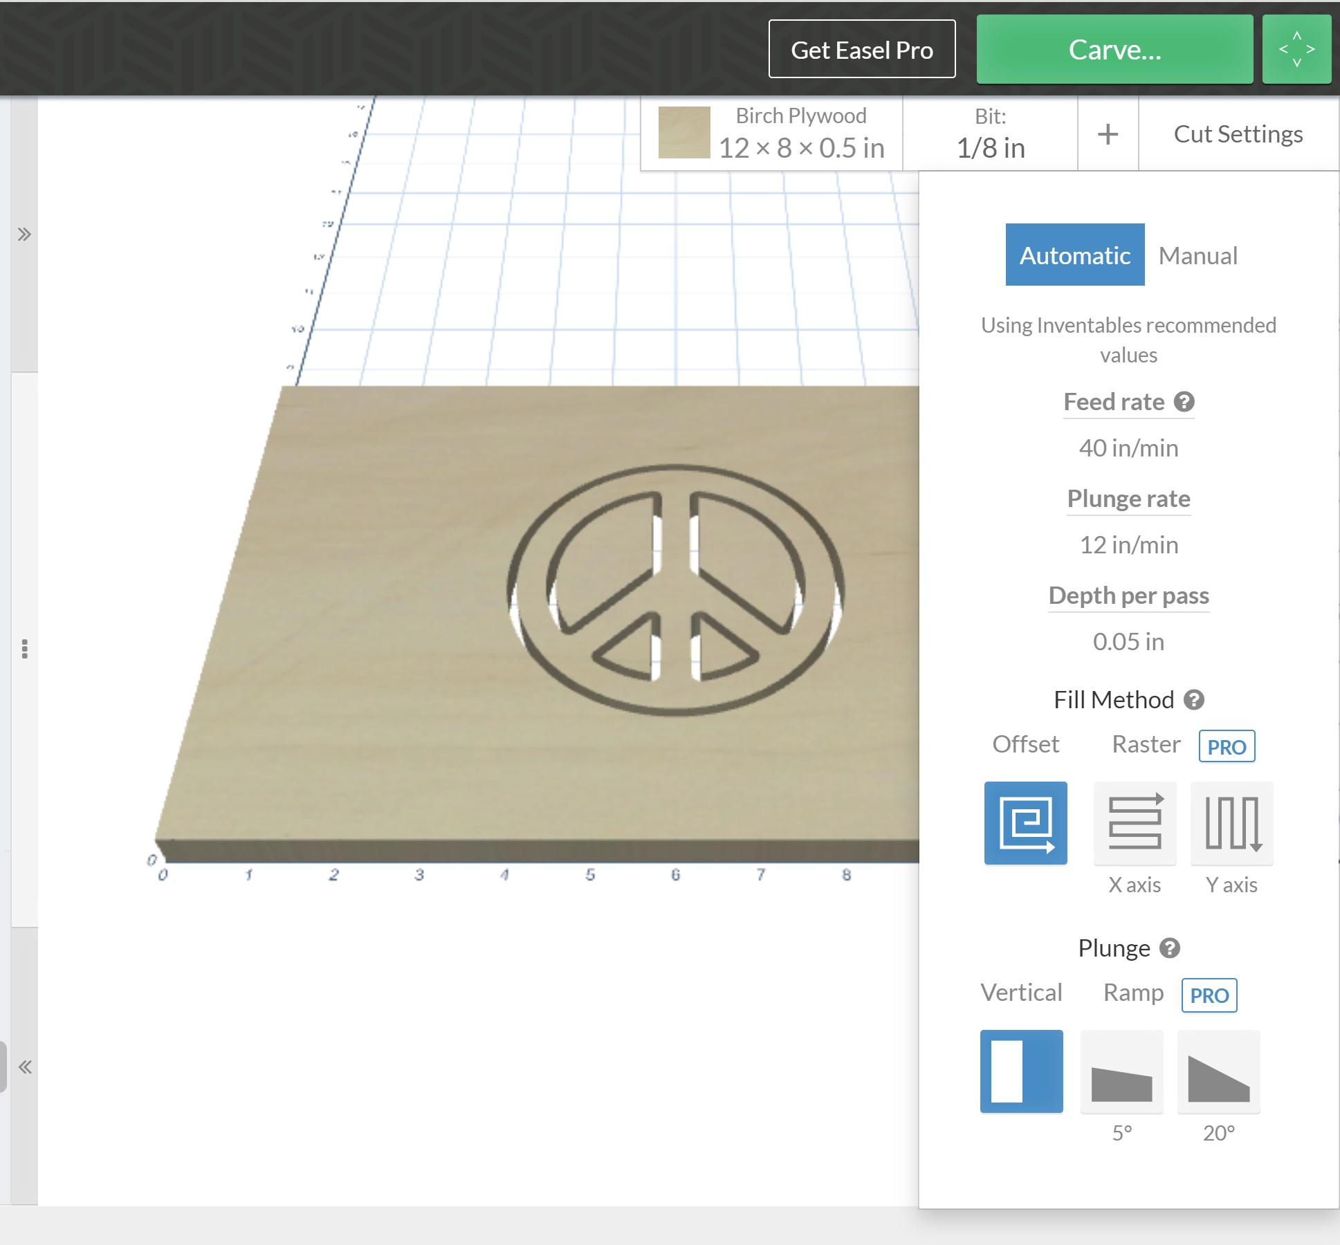
Task: Click Plunge help question mark
Action: (x=1170, y=948)
